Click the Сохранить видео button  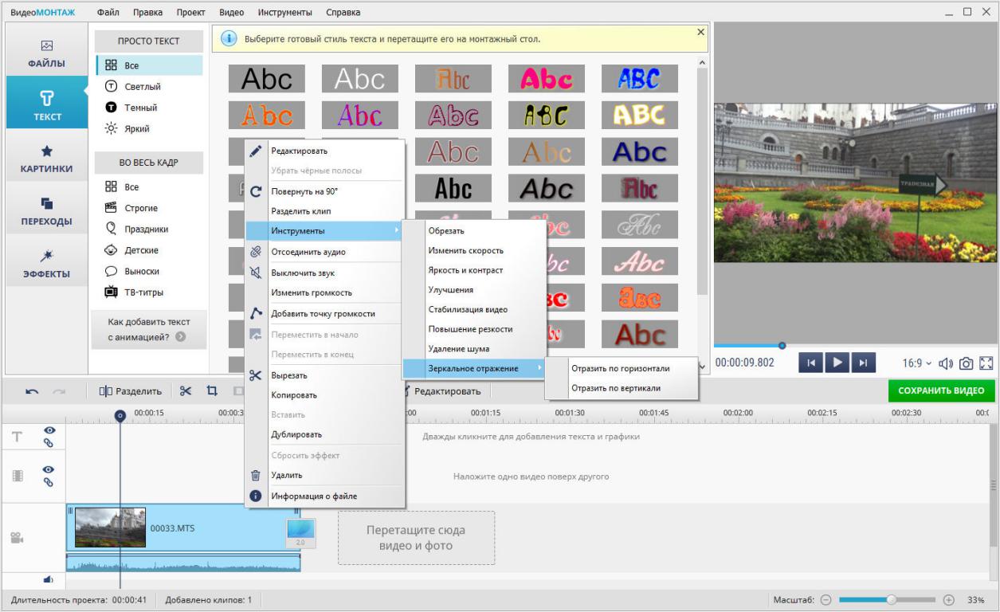(940, 391)
